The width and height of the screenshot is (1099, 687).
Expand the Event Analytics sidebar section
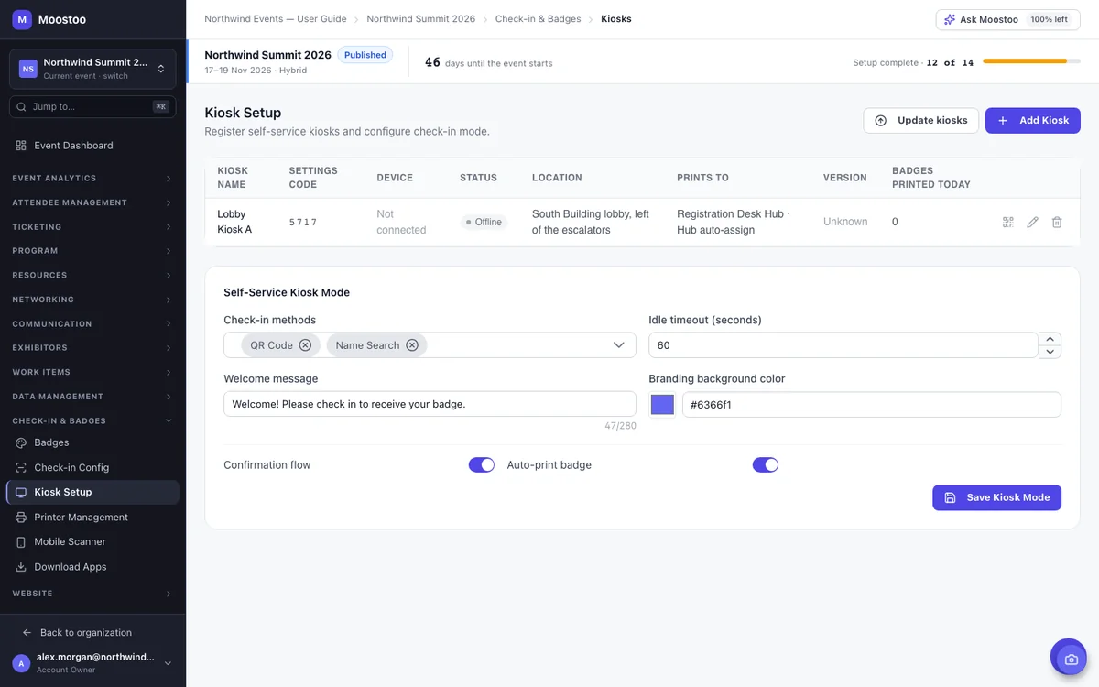[92, 178]
